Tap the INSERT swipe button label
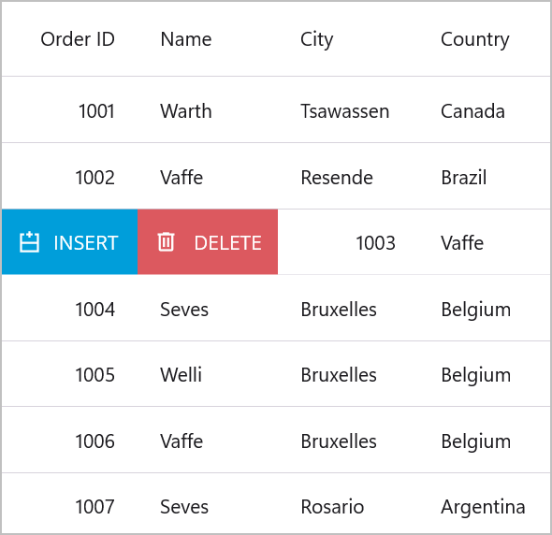 [x=86, y=243]
